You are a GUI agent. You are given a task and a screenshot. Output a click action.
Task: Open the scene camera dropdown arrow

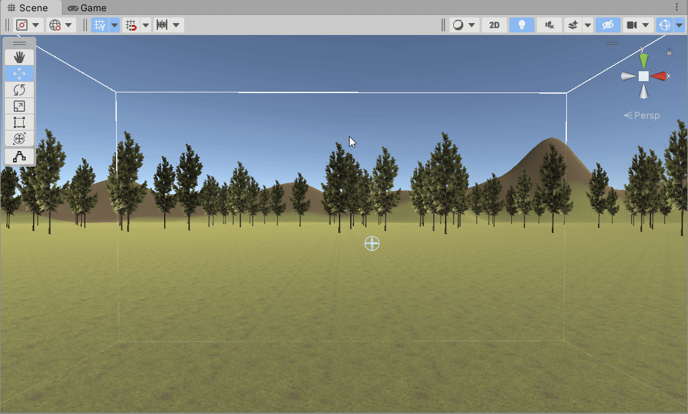click(x=646, y=25)
